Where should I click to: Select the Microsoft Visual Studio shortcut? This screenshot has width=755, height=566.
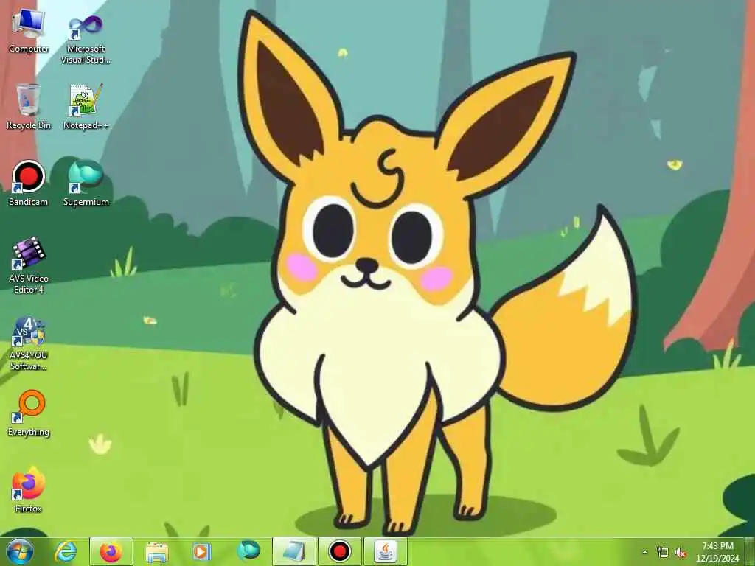click(x=86, y=38)
